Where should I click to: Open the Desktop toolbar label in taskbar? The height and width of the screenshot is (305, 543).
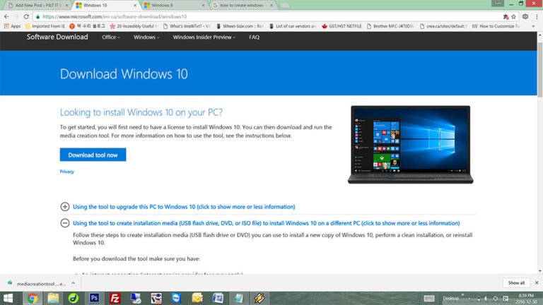click(450, 298)
